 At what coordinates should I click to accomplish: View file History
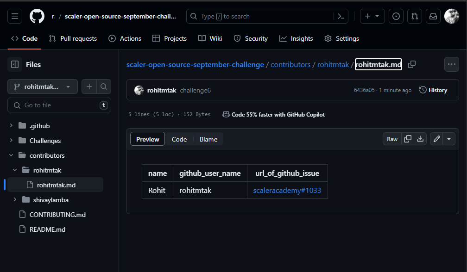[x=433, y=90]
